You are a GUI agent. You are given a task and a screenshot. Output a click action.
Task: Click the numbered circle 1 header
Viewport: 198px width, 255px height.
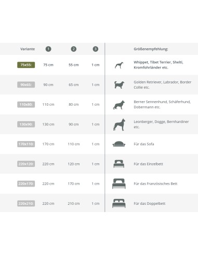(x=48, y=49)
